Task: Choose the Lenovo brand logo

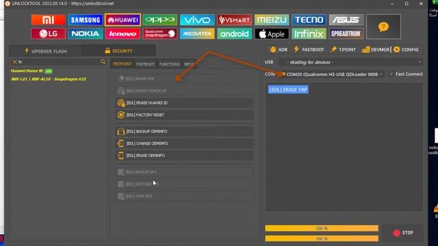Action: click(123, 33)
